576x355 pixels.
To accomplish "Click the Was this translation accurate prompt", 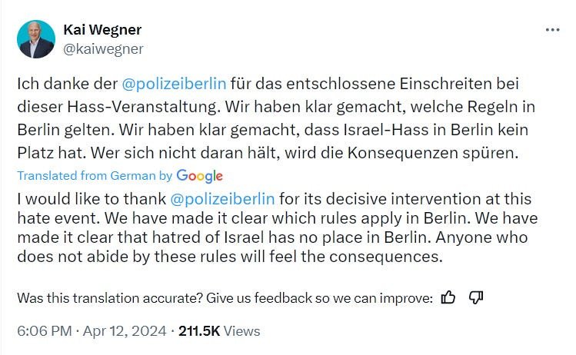I will pyautogui.click(x=225, y=297).
